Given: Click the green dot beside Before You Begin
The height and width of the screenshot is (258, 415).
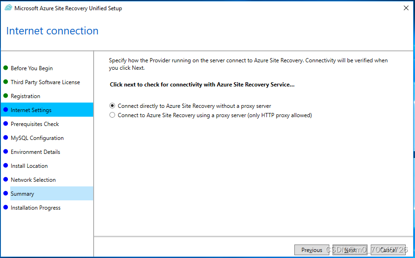Looking at the screenshot, I should click(6, 68).
